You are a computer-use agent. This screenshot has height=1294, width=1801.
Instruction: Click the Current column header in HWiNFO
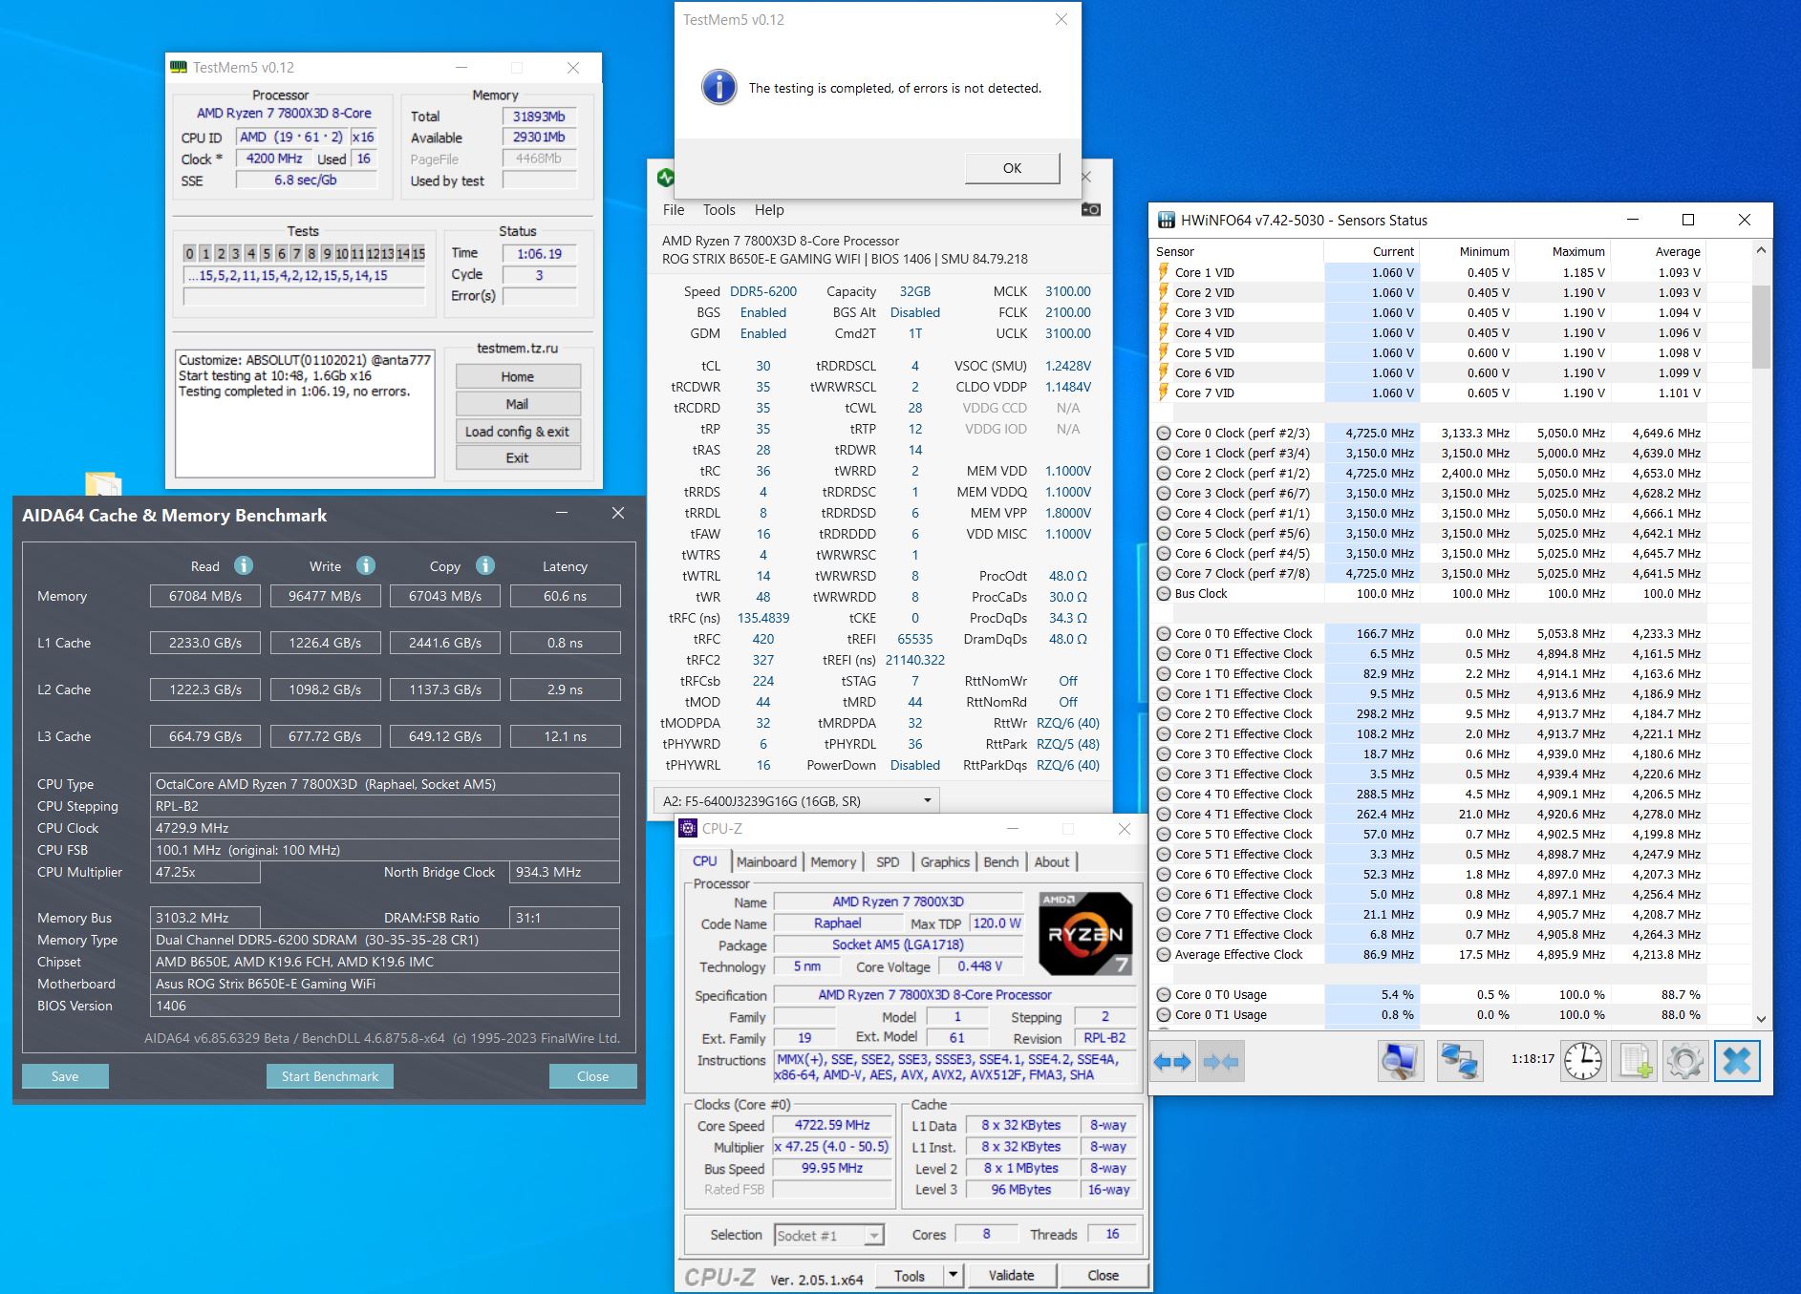coord(1371,251)
